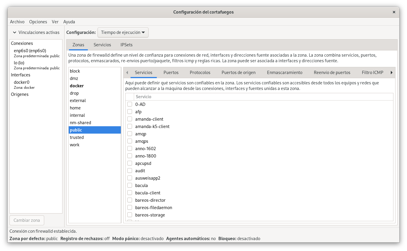The width and height of the screenshot is (407, 251).
Task: Open the Configuración runtime dropdown
Action: pos(123,32)
